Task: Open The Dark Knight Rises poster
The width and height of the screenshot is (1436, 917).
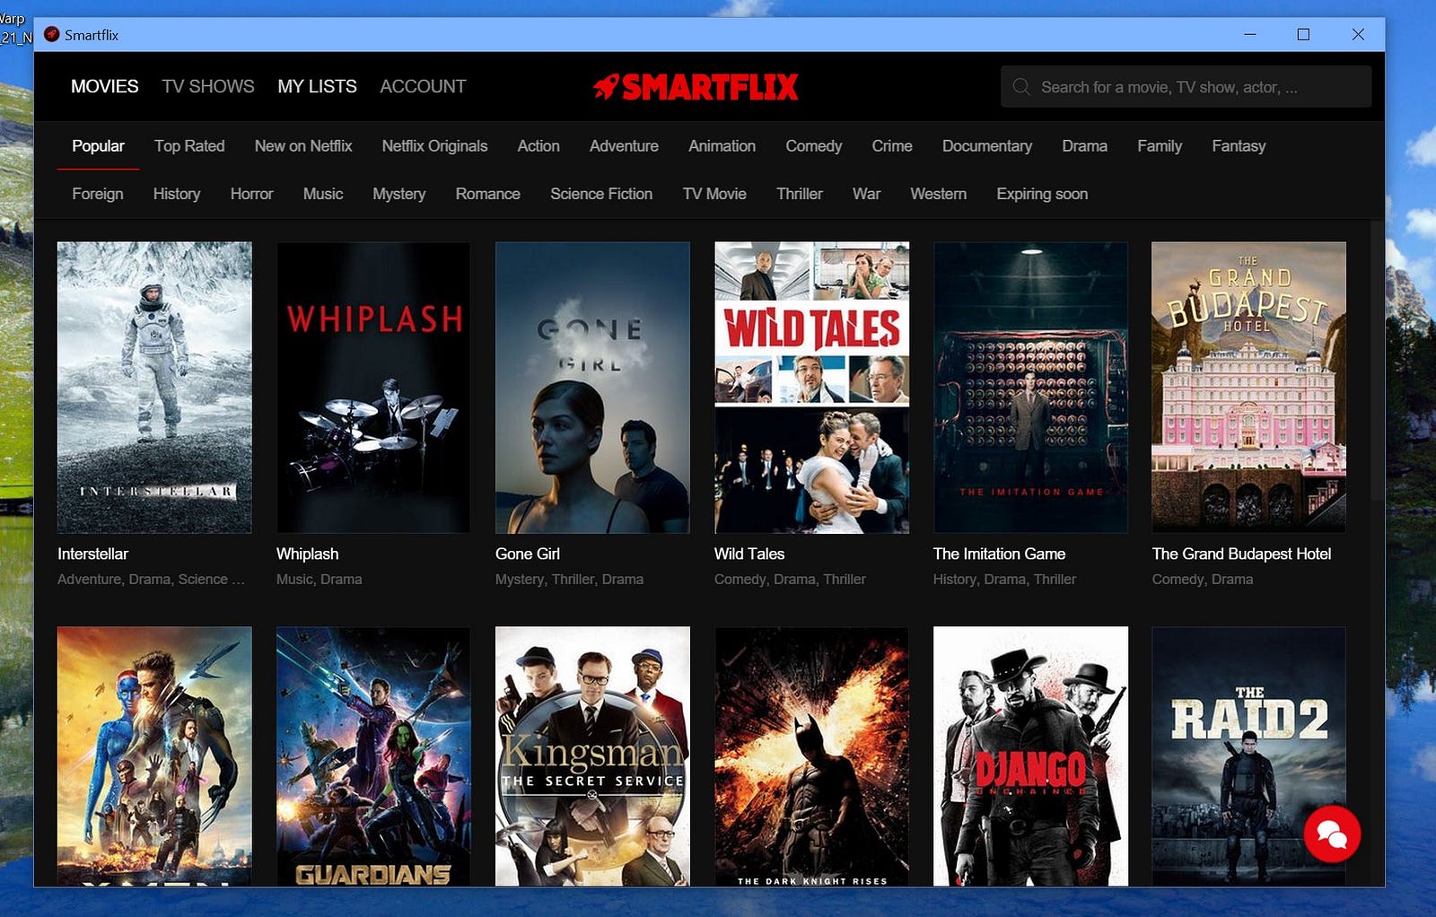Action: [x=811, y=756]
